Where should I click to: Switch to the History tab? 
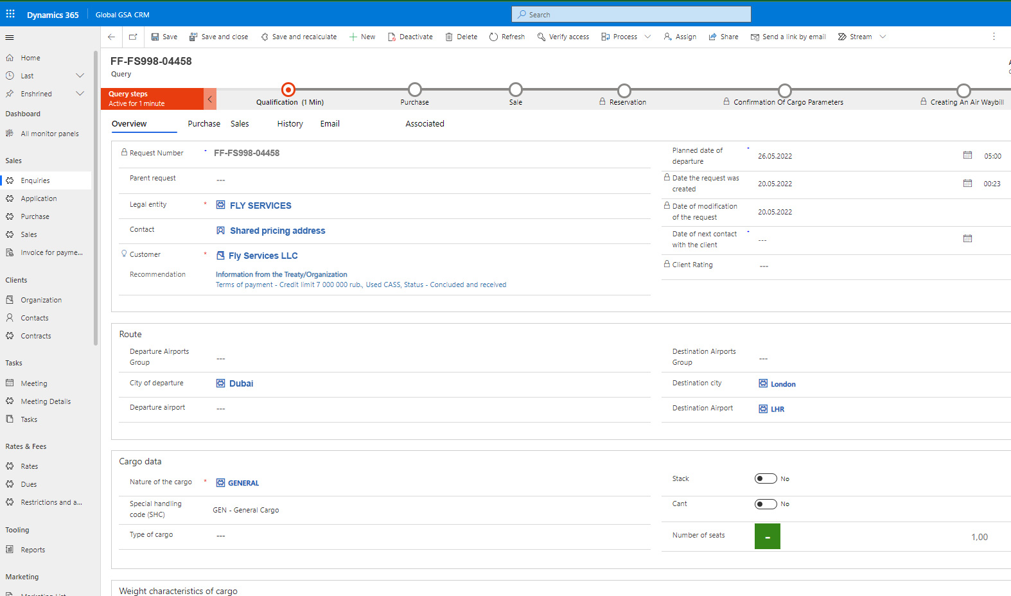tap(290, 124)
